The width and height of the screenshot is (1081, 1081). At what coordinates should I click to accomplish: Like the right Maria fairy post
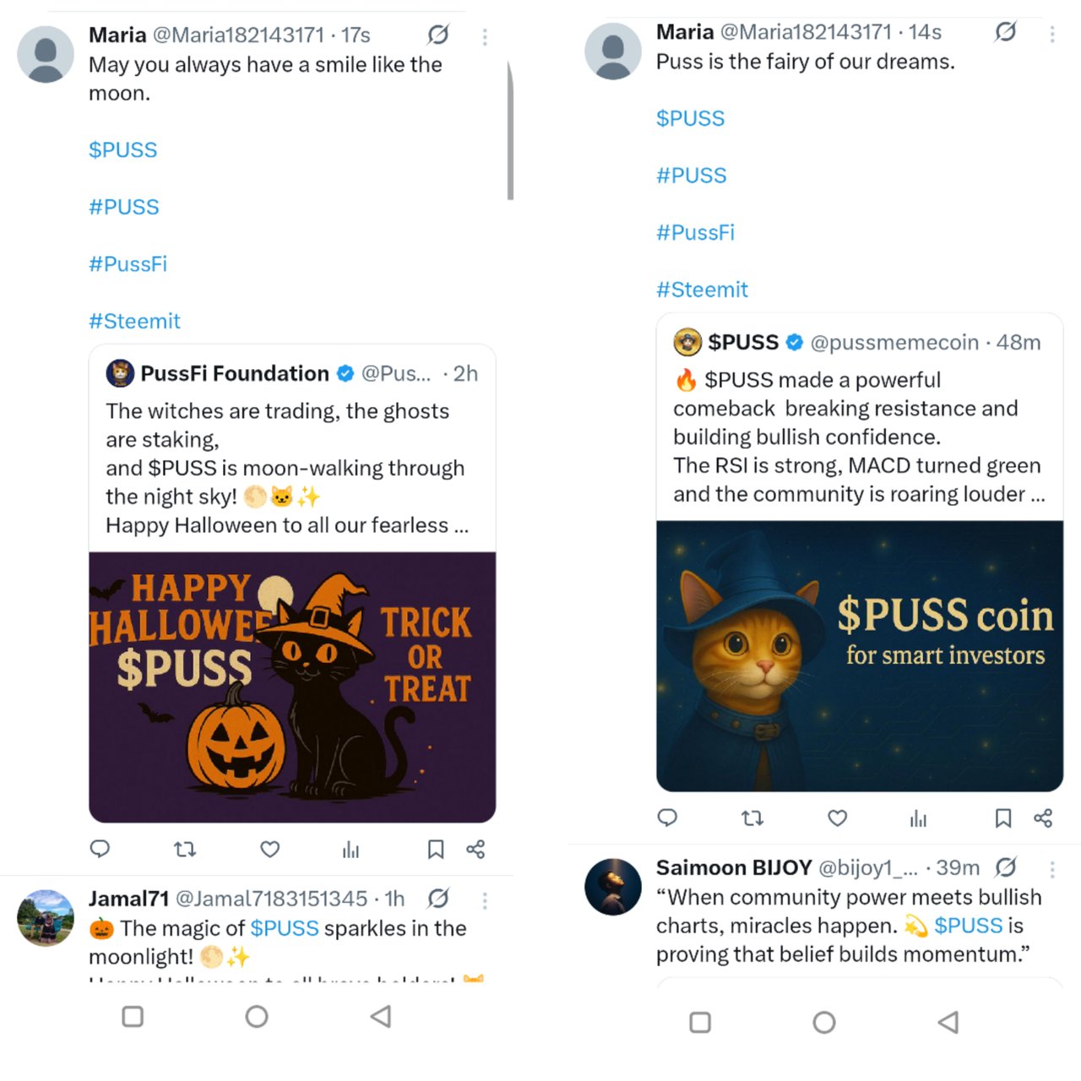coord(837,818)
